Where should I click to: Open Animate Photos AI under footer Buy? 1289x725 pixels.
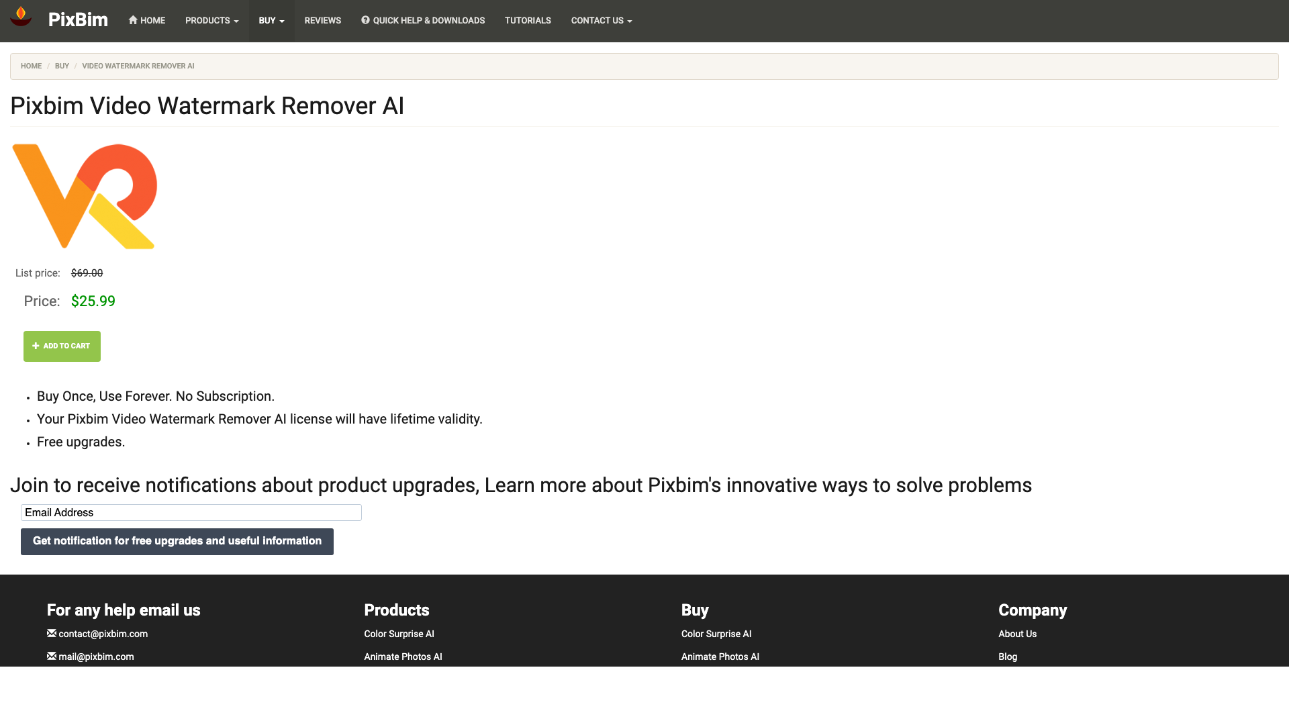click(720, 657)
